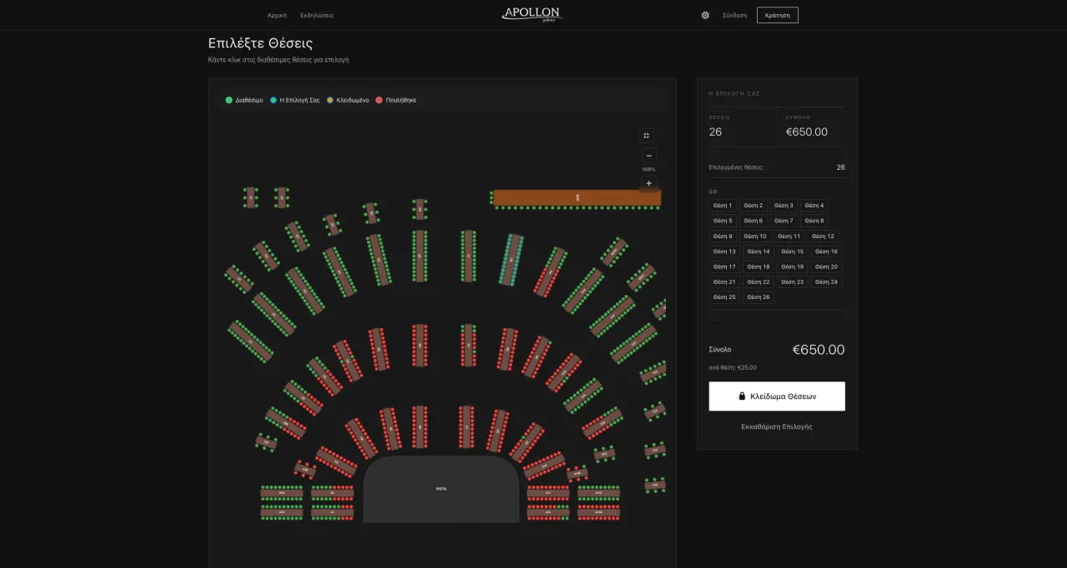
Task: Select the Θέση 2 seat chip
Action: click(754, 206)
